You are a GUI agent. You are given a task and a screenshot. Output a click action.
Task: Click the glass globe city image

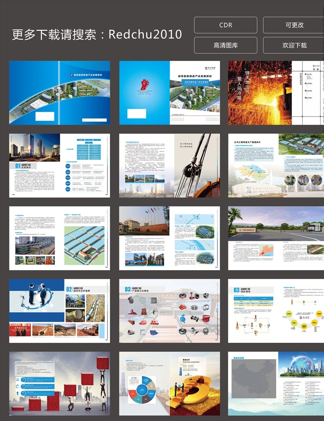click(301, 365)
